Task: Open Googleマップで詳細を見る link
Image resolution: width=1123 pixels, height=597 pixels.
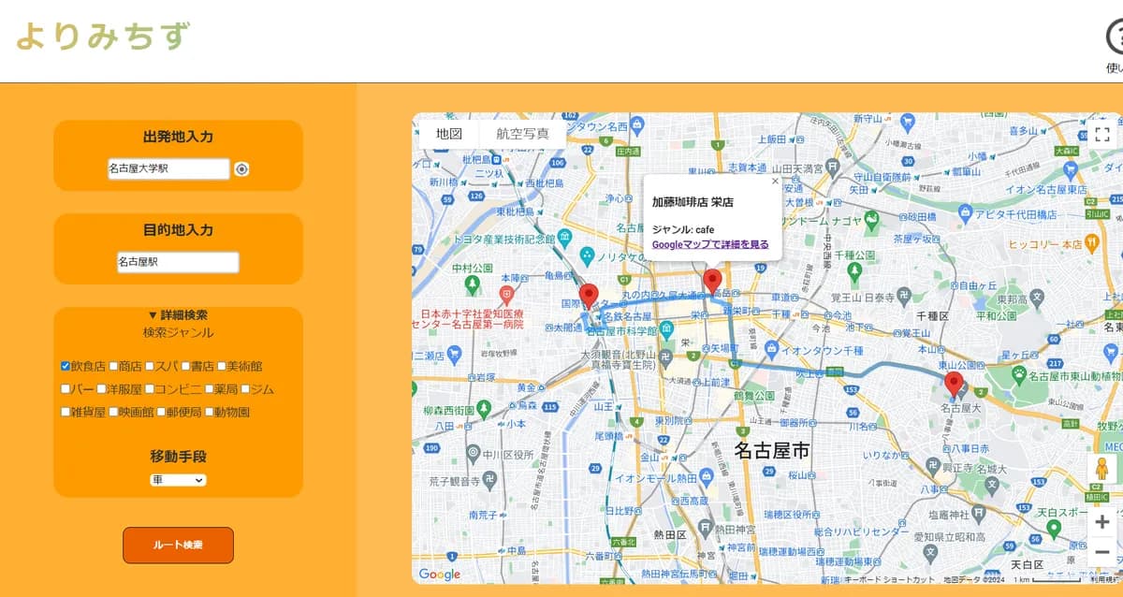Action: (x=710, y=244)
